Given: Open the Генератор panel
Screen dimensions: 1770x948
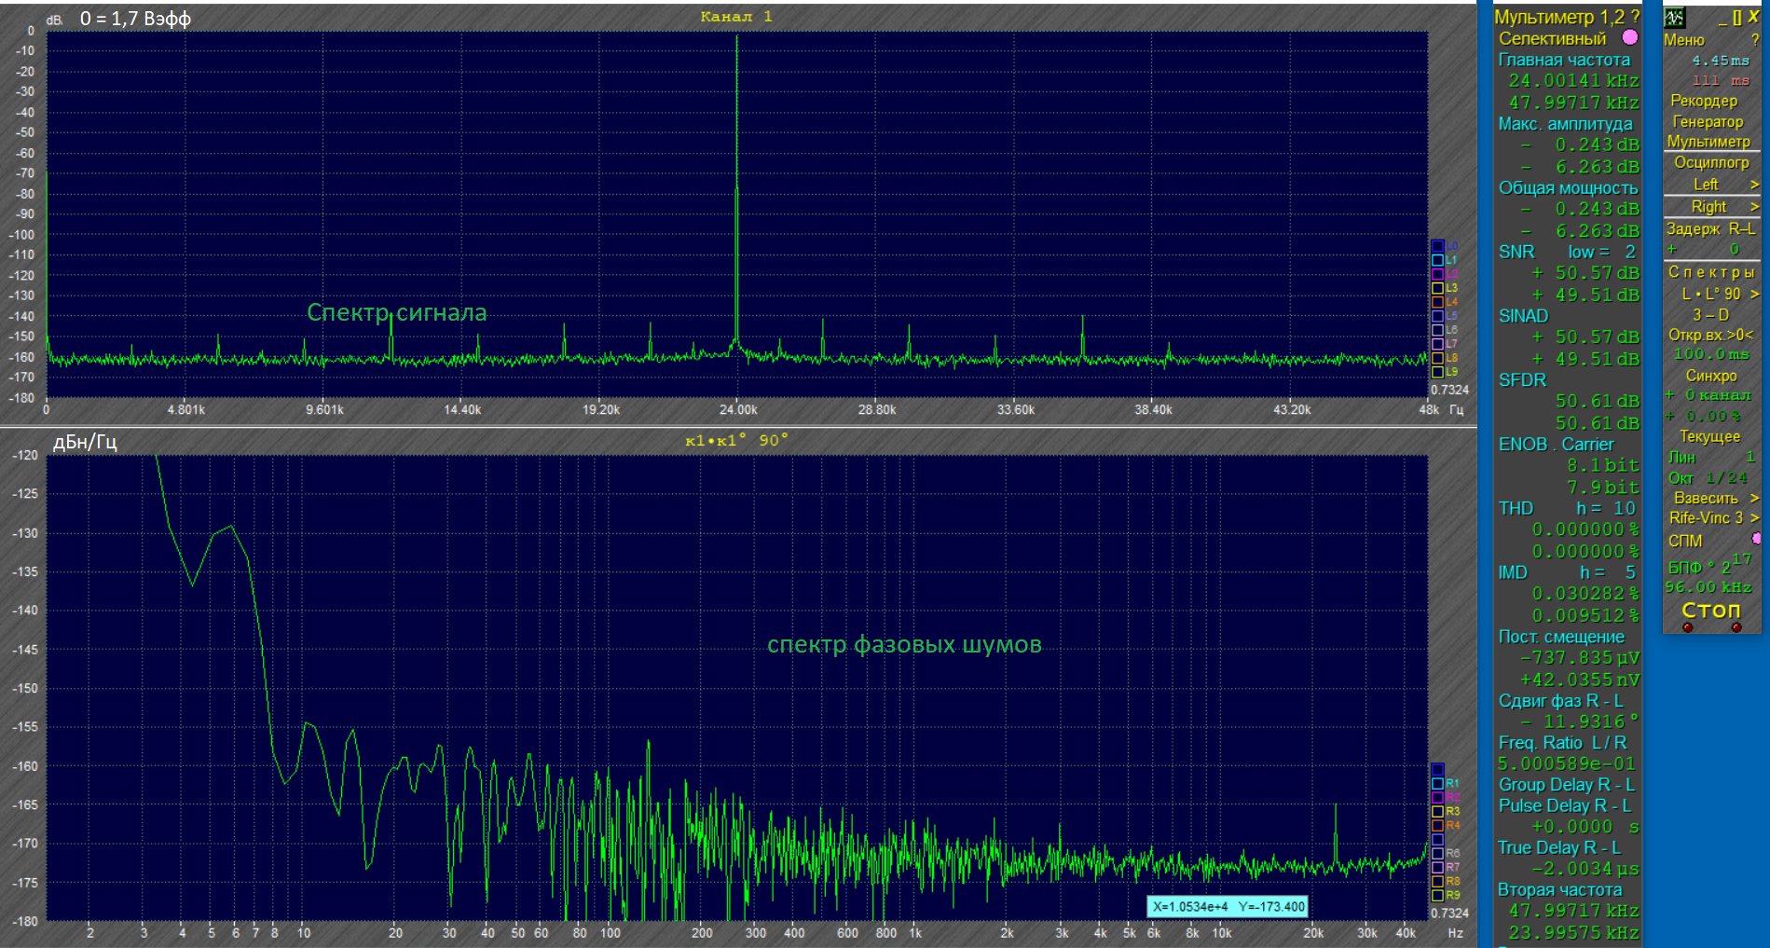Looking at the screenshot, I should point(1708,121).
